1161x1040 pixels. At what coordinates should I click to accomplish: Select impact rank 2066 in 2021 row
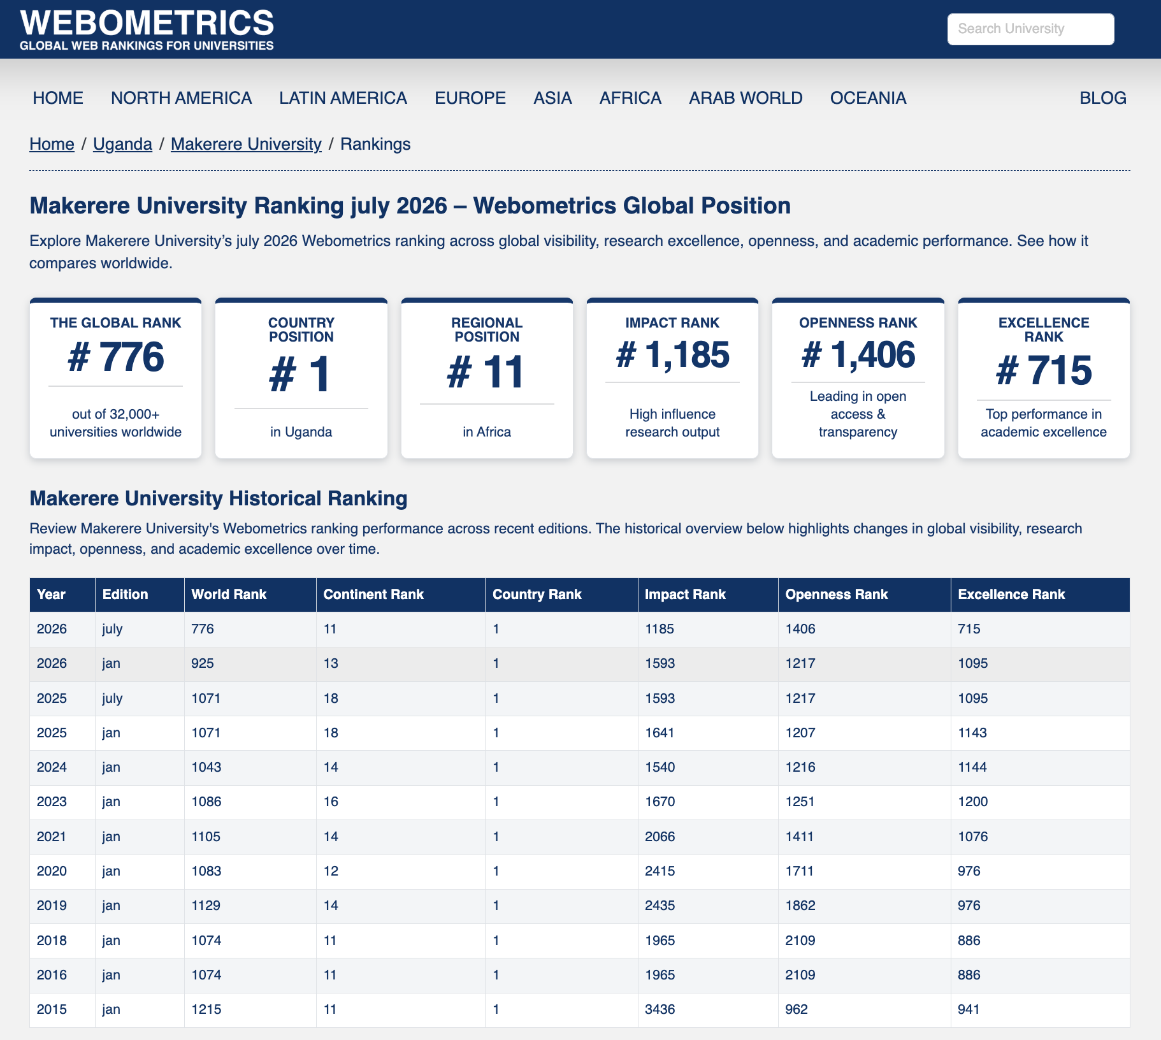(708, 837)
